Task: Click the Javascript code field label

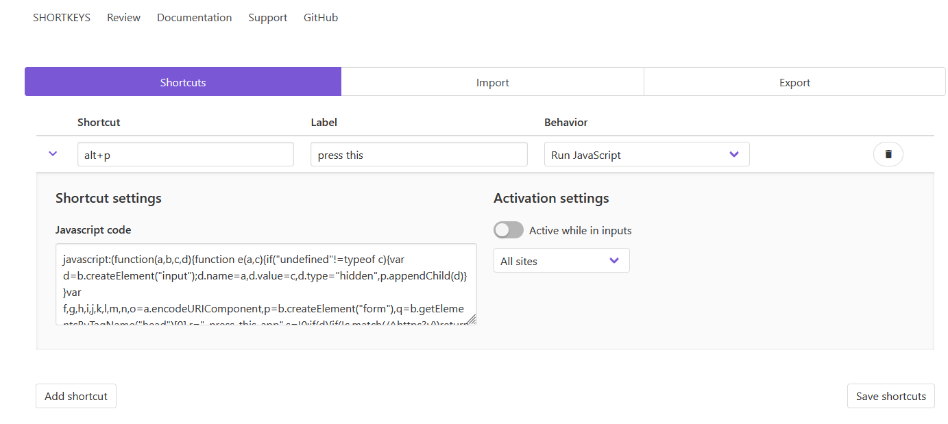Action: (93, 230)
